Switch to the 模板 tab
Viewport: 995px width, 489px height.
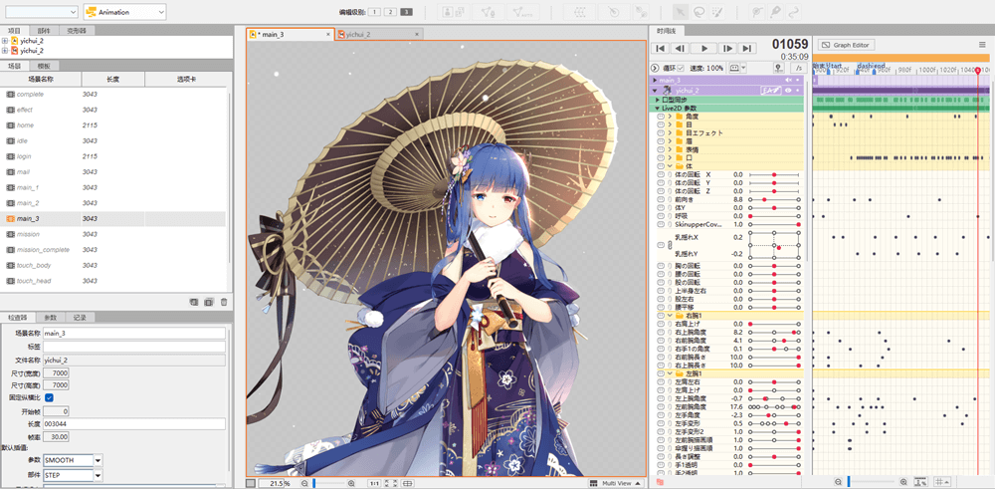(x=44, y=66)
